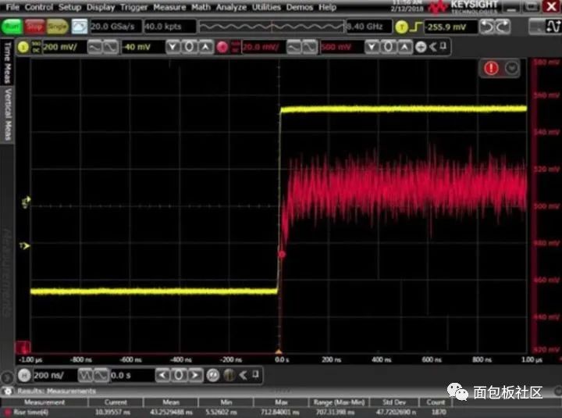Increase channel 1 offset with up arrow
562x418 pixels.
206,47
